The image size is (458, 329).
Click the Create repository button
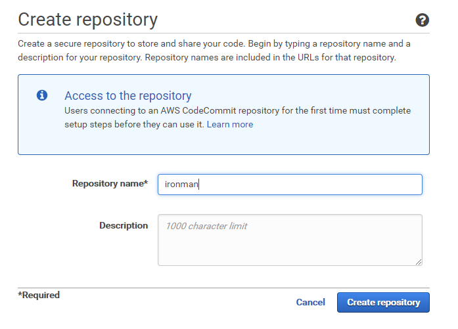coord(383,302)
